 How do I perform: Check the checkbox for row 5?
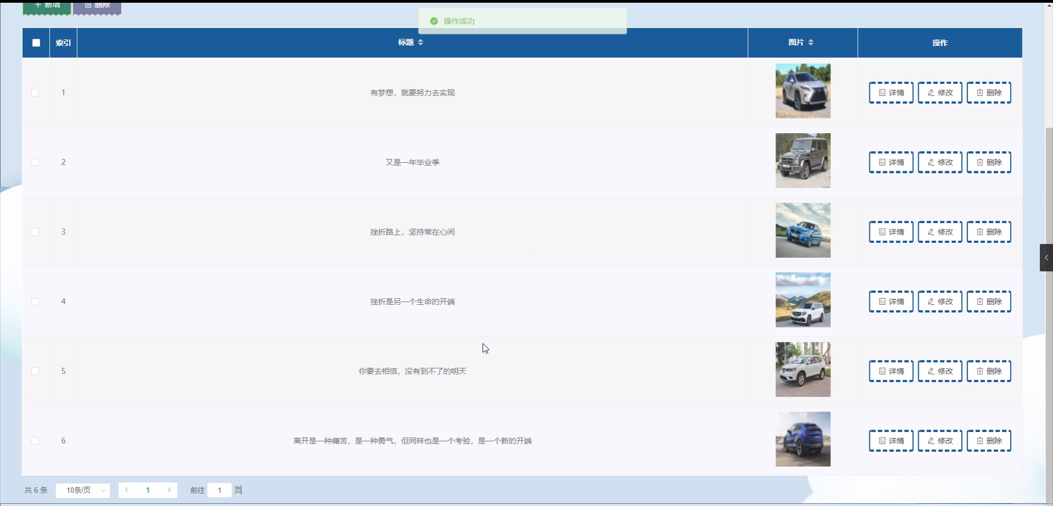coord(35,371)
